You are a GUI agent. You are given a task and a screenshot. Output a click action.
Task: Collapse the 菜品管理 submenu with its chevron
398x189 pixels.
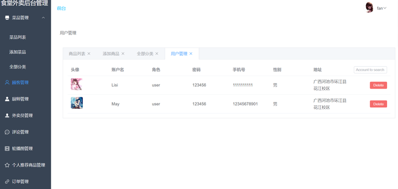[x=43, y=18]
